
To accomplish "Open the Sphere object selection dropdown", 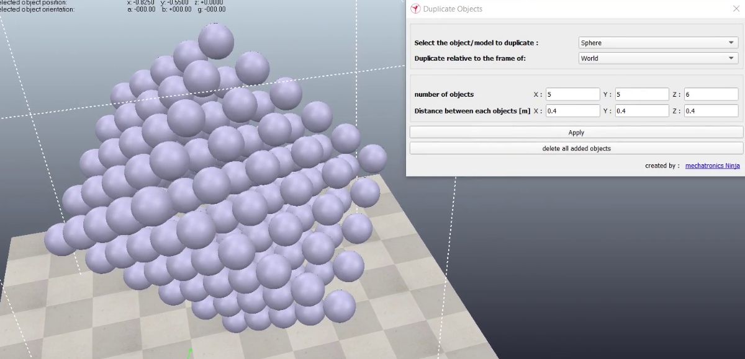I will click(657, 43).
